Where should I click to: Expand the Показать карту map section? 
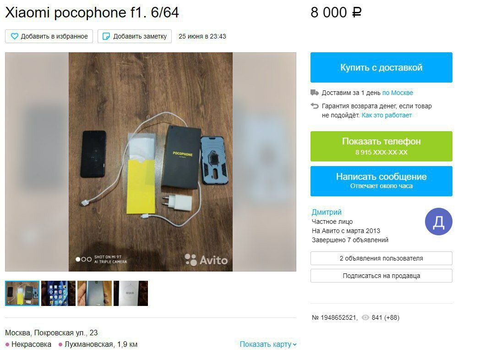click(268, 344)
